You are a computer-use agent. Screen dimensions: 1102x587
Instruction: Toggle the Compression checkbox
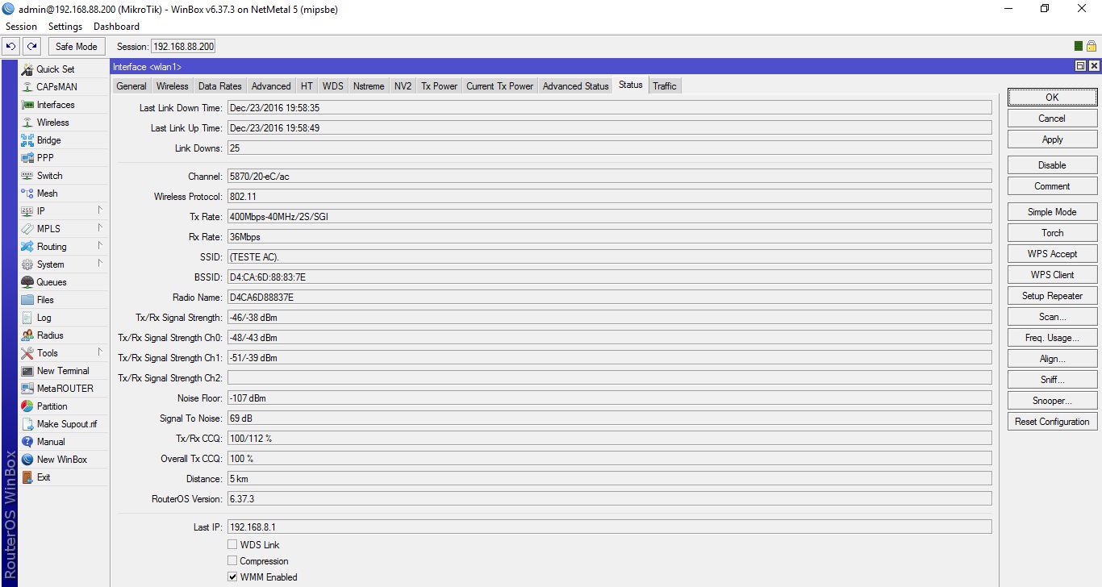232,561
